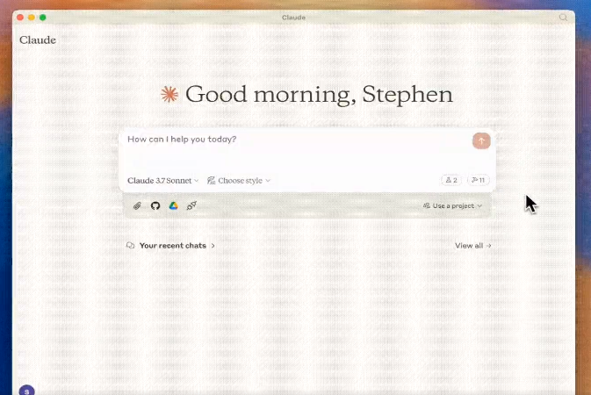Click the tools badge showing 11
This screenshot has height=395, width=591.
(x=479, y=180)
